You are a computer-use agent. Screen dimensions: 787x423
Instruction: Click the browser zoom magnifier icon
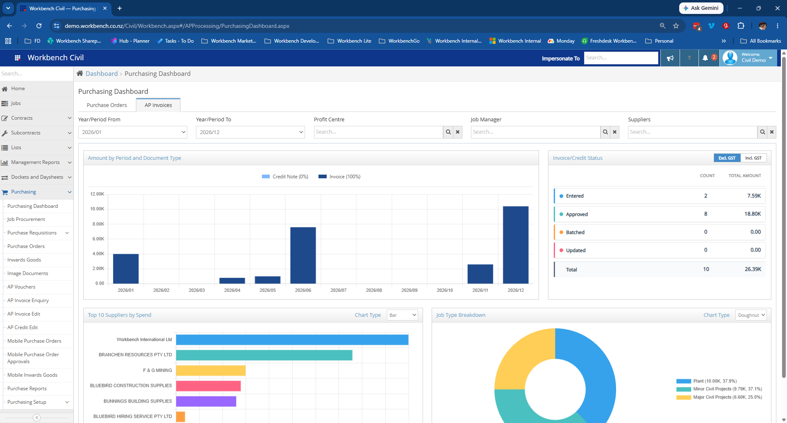point(662,26)
